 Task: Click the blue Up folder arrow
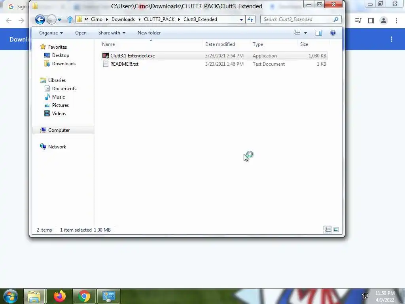coord(70,19)
